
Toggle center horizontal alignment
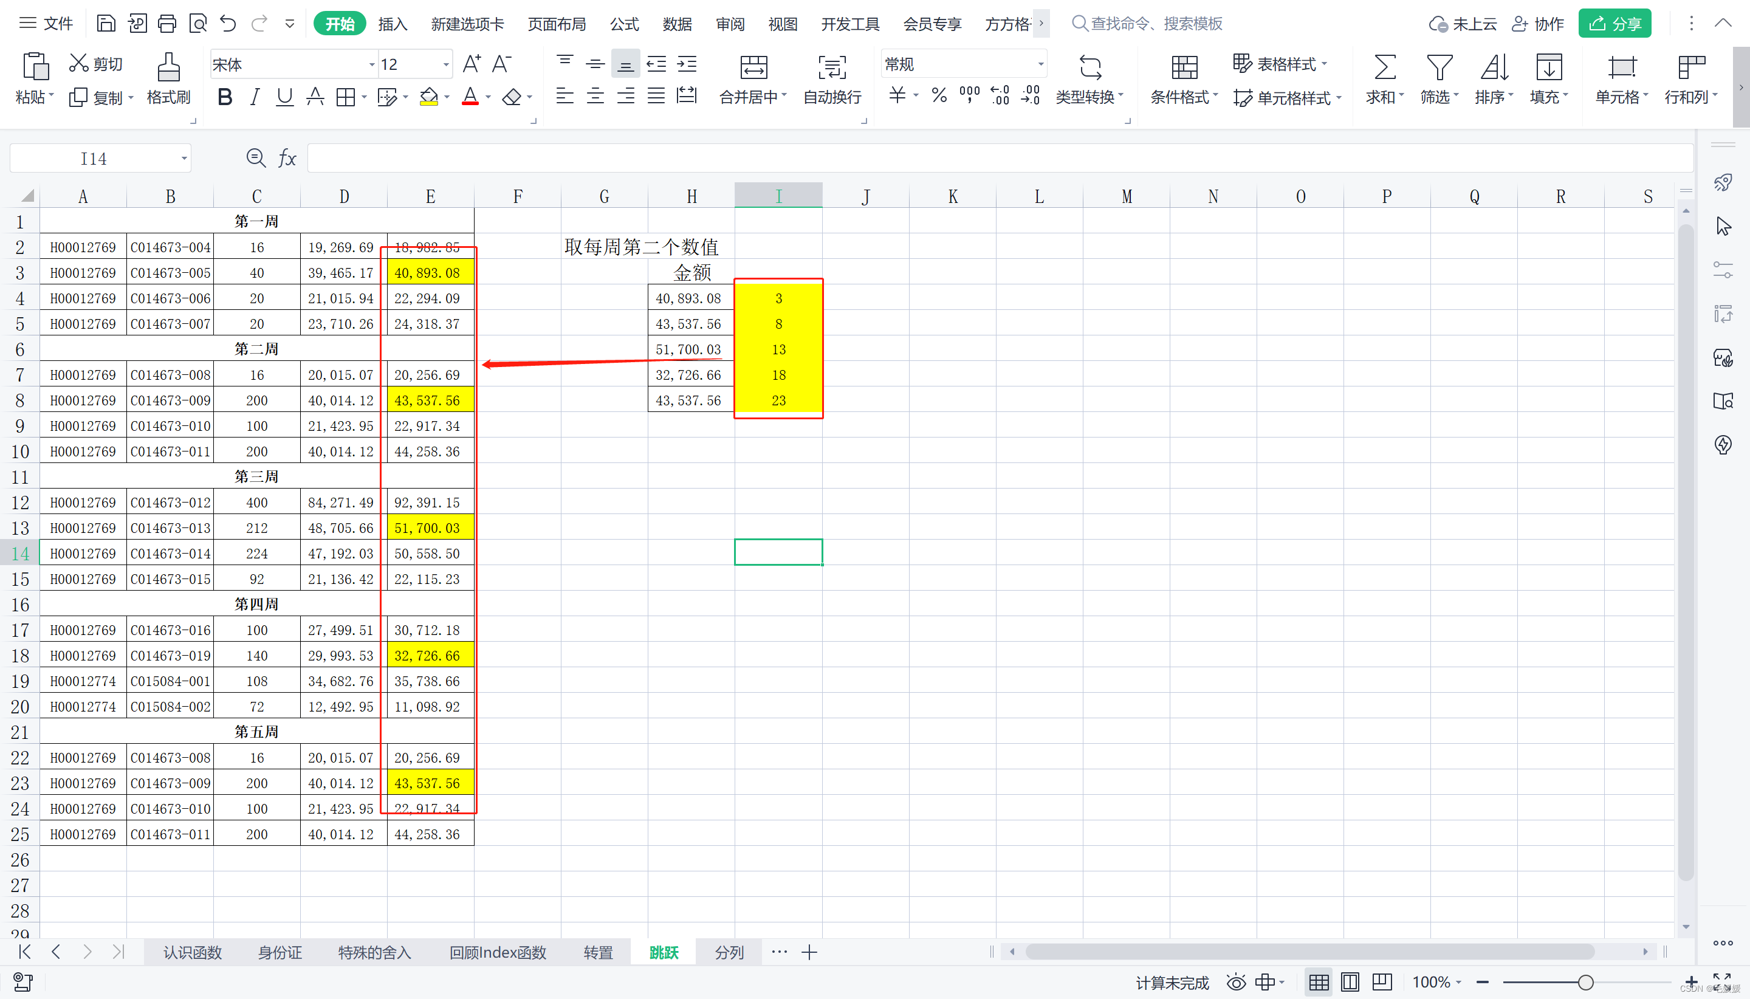(595, 95)
